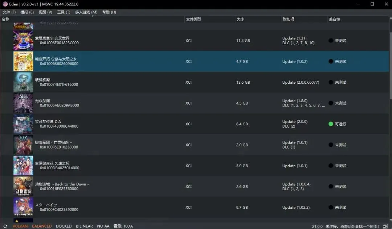This screenshot has height=229, width=392.
Task: Click the 吉原彼岸花 game cover thumbnail
Action: pyautogui.click(x=23, y=166)
